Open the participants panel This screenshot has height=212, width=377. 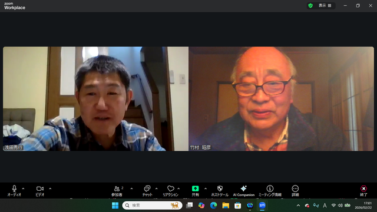tap(117, 191)
